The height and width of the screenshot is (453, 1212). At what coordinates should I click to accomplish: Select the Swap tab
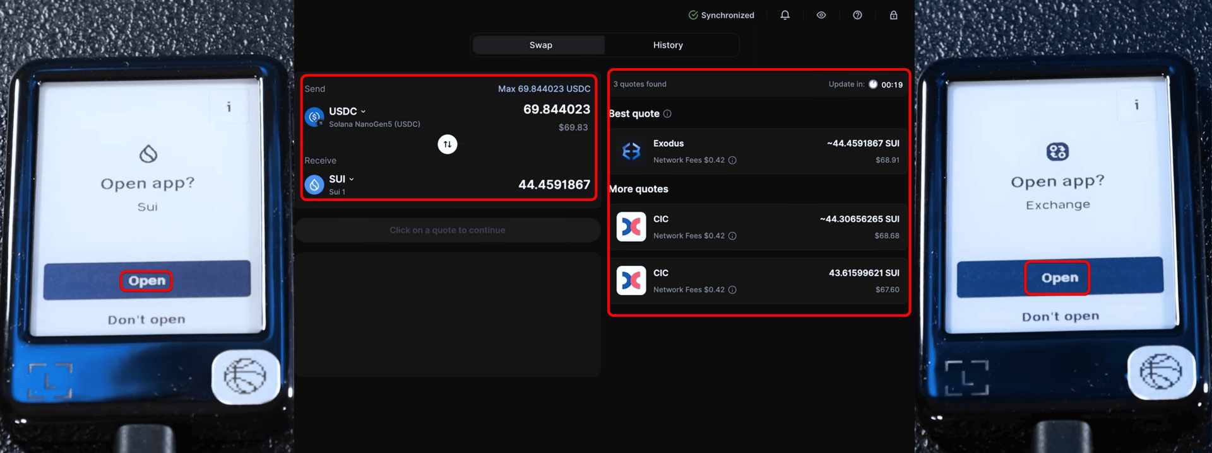tap(540, 45)
